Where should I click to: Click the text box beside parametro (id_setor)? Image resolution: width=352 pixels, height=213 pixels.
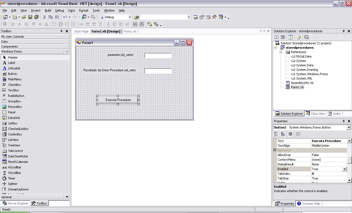(x=158, y=56)
